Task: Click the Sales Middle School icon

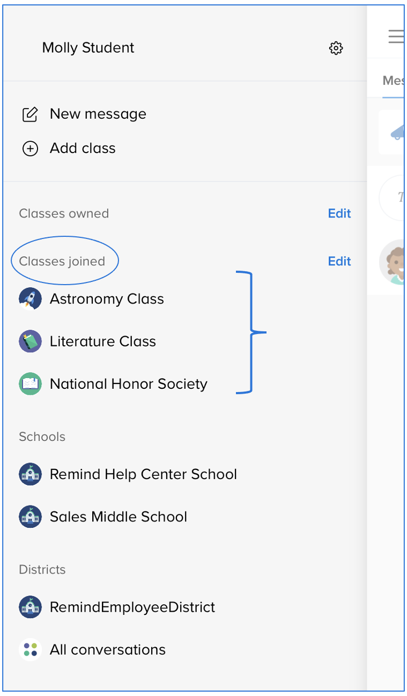Action: coord(30,517)
